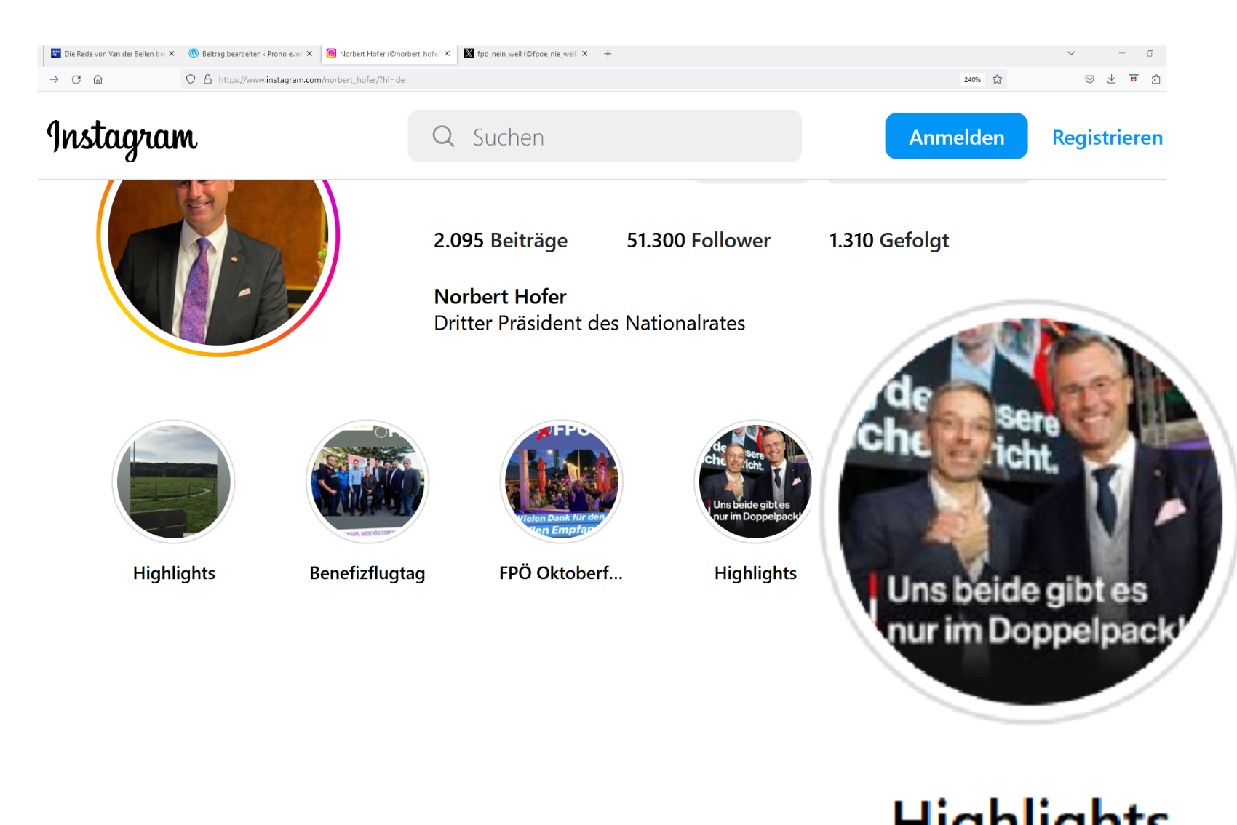Open the FPÖ Oktoberfest story highlight
Screen dimensions: 1237x825
[x=561, y=482]
